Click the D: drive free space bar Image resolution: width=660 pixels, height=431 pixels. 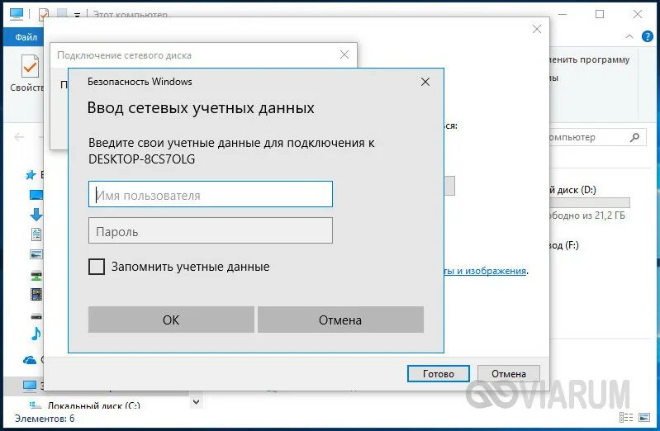(589, 203)
